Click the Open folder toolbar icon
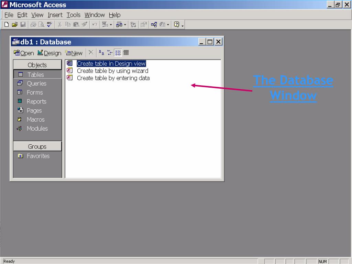This screenshot has width=352, height=264. click(x=15, y=24)
